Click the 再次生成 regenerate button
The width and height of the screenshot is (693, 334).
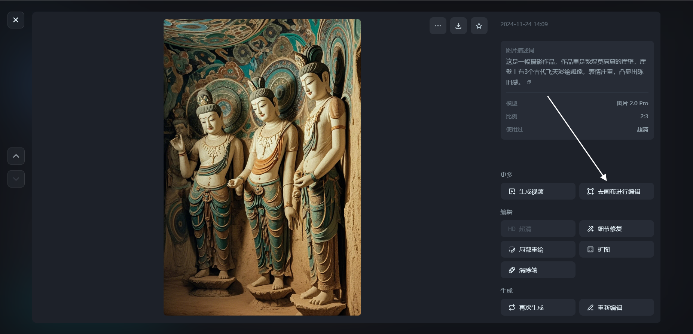tap(538, 307)
